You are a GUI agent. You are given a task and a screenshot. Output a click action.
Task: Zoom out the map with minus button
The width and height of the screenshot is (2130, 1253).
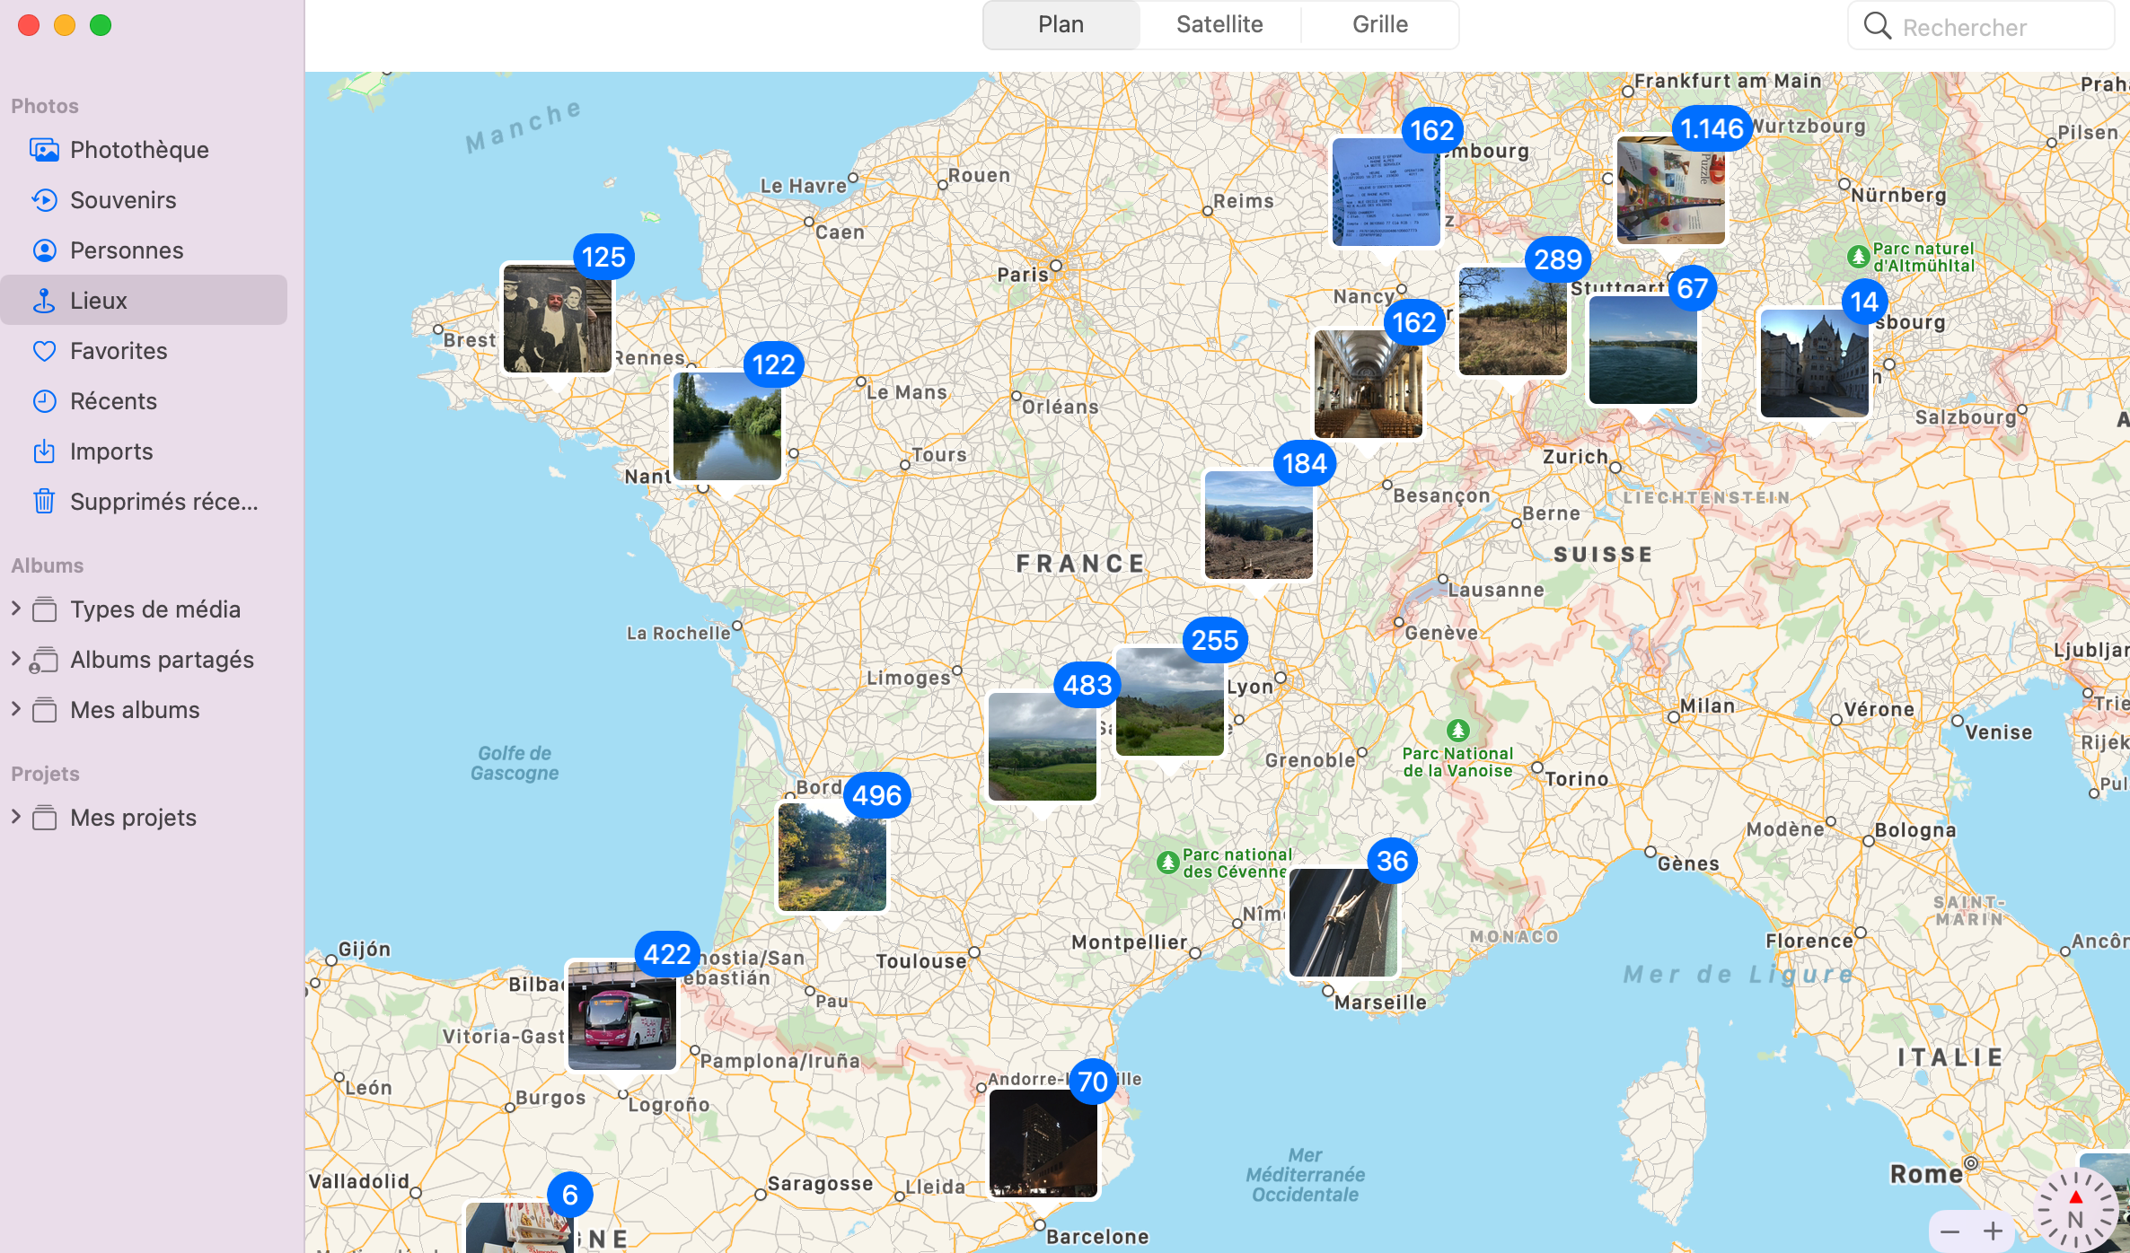[1950, 1231]
